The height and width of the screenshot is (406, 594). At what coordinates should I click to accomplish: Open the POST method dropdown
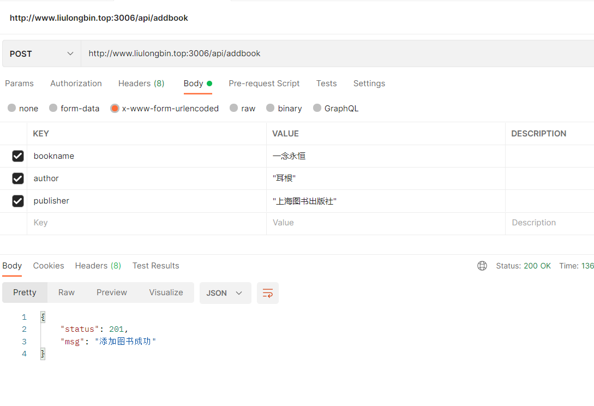41,54
